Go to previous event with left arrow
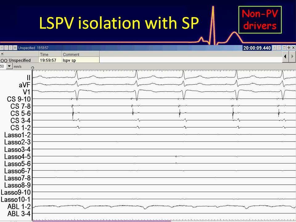This screenshot has height=222, width=296. coord(286,57)
